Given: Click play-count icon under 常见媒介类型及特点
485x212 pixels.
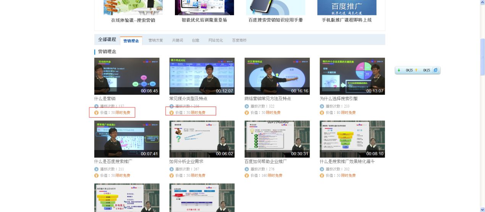Looking at the screenshot, I should [171, 106].
